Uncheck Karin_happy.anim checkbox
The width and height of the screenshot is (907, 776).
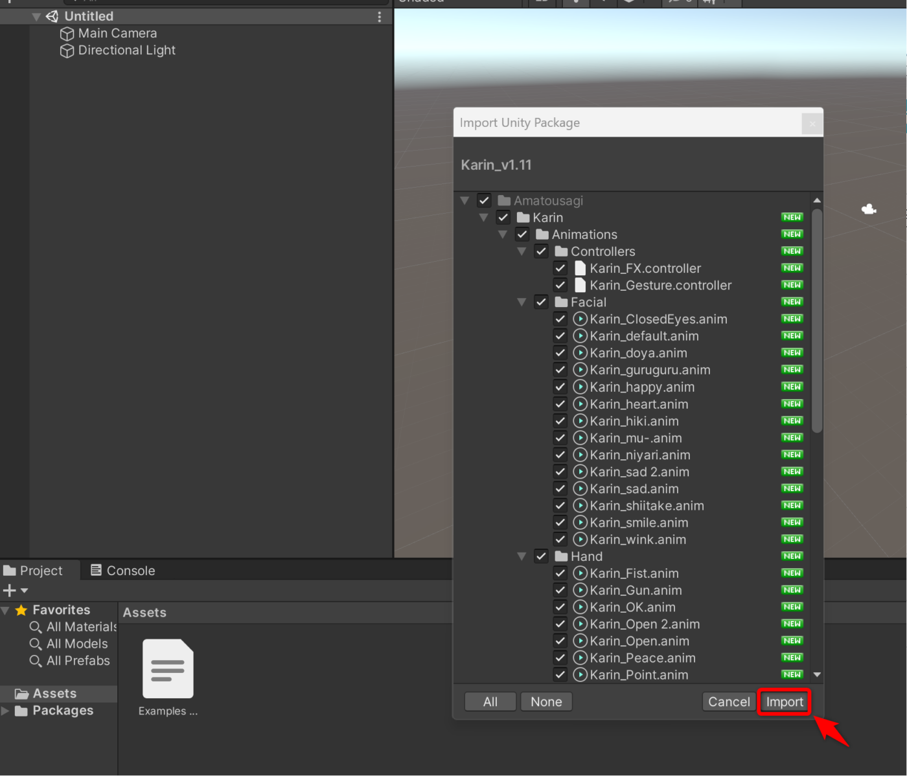(x=560, y=387)
